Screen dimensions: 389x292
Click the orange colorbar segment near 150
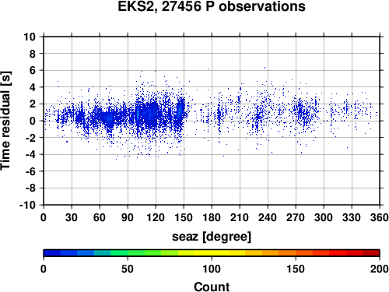coord(296,253)
